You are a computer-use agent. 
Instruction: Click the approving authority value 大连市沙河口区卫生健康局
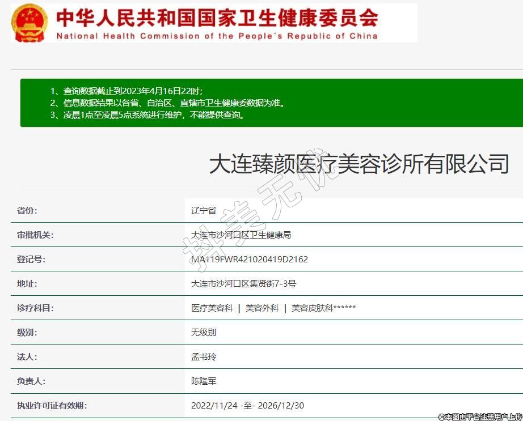coord(241,235)
